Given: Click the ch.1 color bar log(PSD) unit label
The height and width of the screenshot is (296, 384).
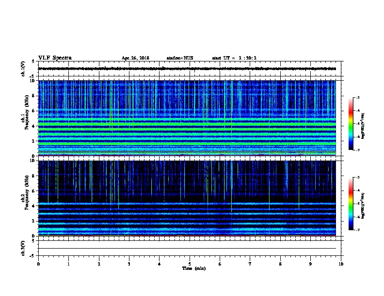Looking at the screenshot, I should 363,126.
